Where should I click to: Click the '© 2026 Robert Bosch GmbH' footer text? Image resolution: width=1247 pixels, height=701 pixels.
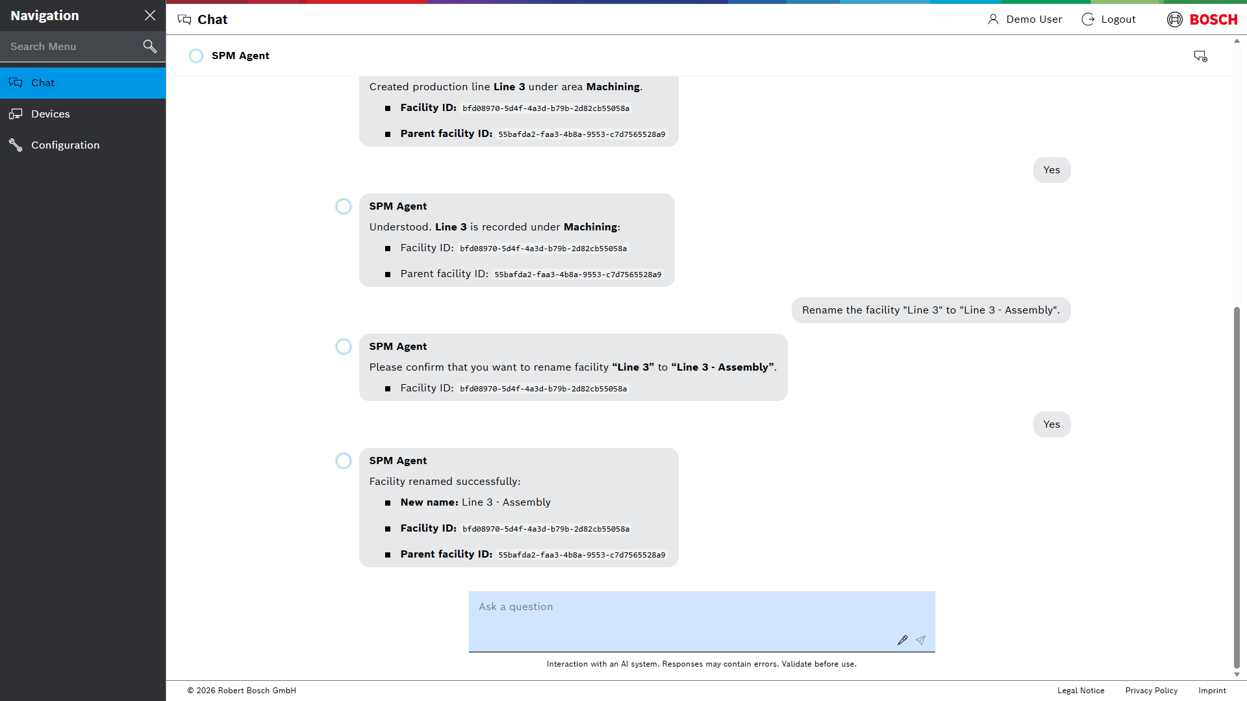[x=242, y=691]
